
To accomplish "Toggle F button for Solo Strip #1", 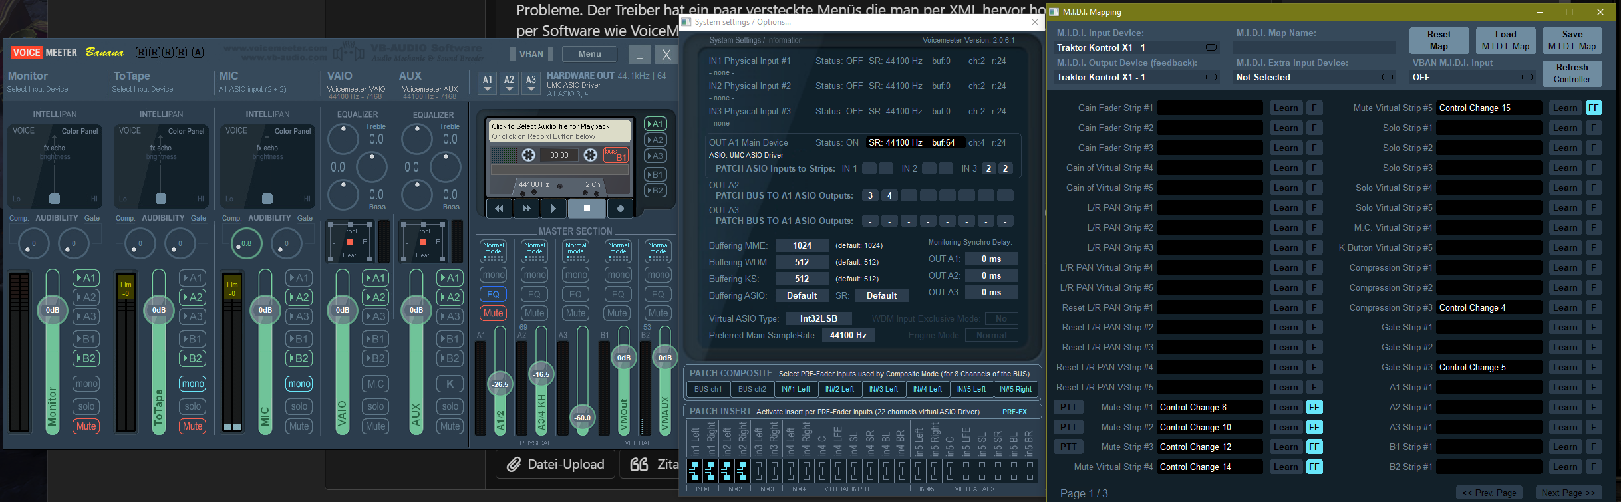I will pyautogui.click(x=1594, y=128).
